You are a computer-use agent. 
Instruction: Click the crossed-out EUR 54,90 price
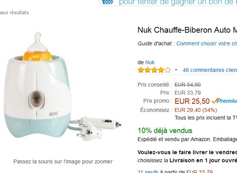coord(188,85)
